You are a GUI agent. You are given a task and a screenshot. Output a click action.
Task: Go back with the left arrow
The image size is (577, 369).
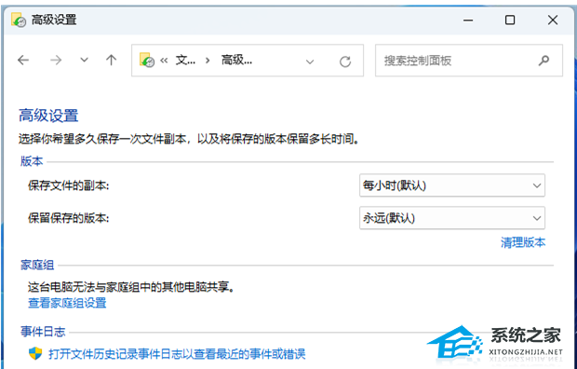(23, 60)
